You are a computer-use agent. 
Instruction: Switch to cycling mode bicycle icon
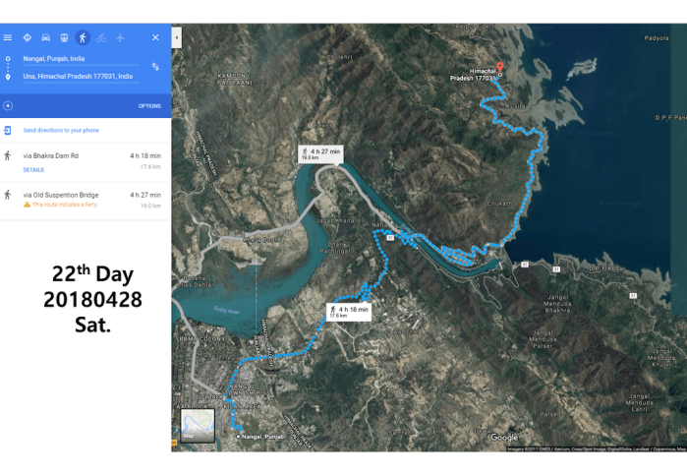pyautogui.click(x=101, y=37)
